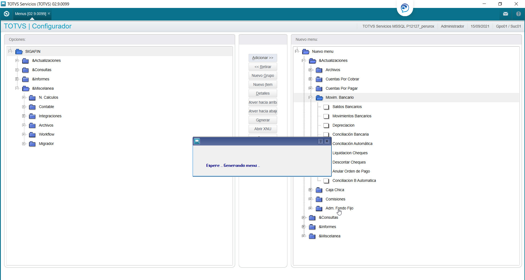Click the Nuevo menu root folder icon
This screenshot has width=525, height=280.
pos(305,51)
